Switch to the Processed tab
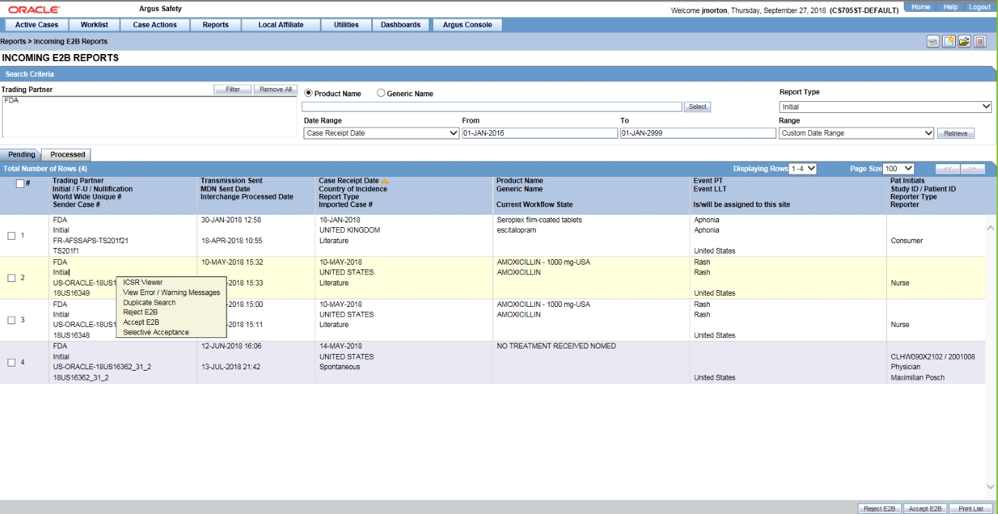The height and width of the screenshot is (514, 998). click(x=68, y=154)
